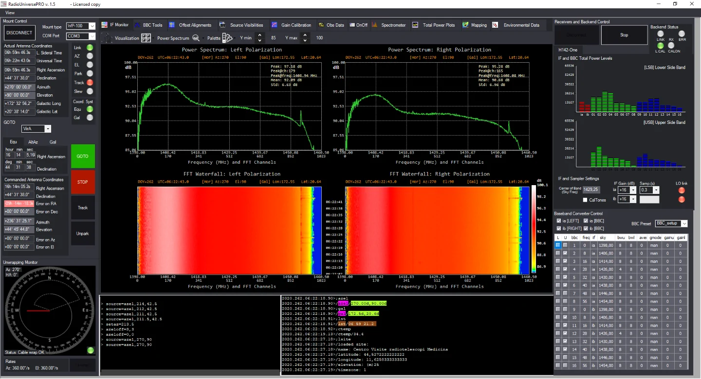Select the Gal coordinate system radio

click(x=90, y=118)
